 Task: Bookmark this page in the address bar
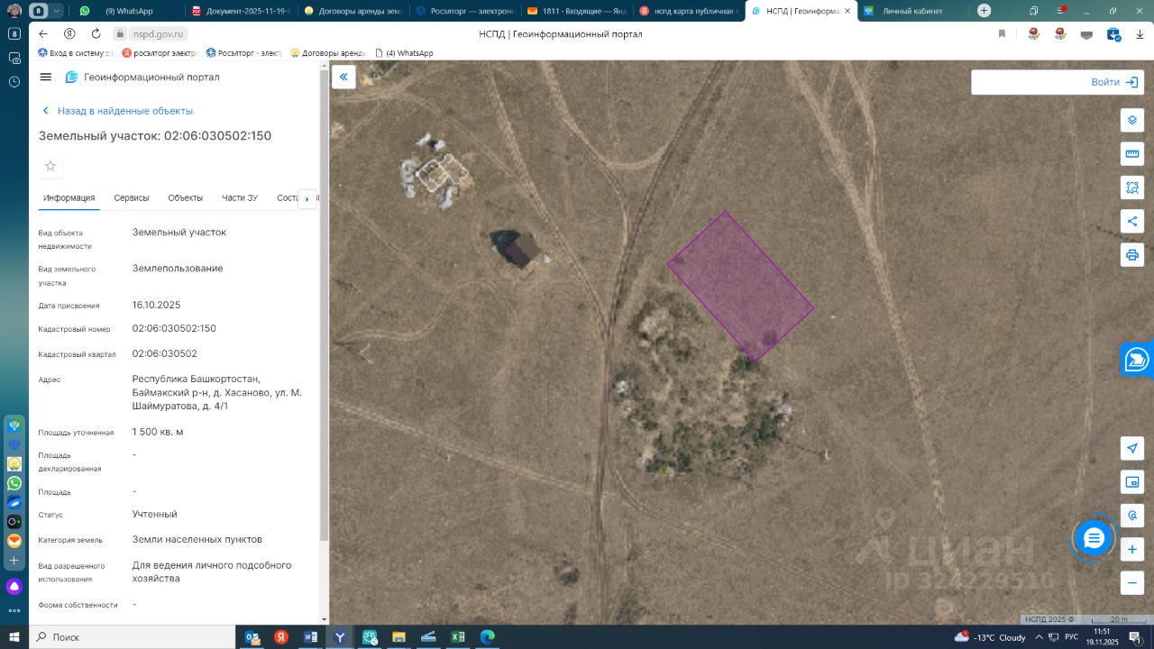1002,33
